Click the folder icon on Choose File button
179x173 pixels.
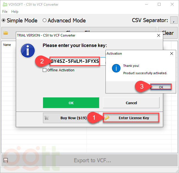[6, 33]
